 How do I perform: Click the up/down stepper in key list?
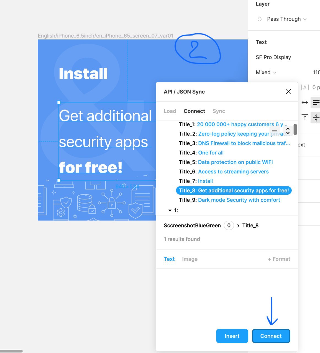click(x=288, y=131)
